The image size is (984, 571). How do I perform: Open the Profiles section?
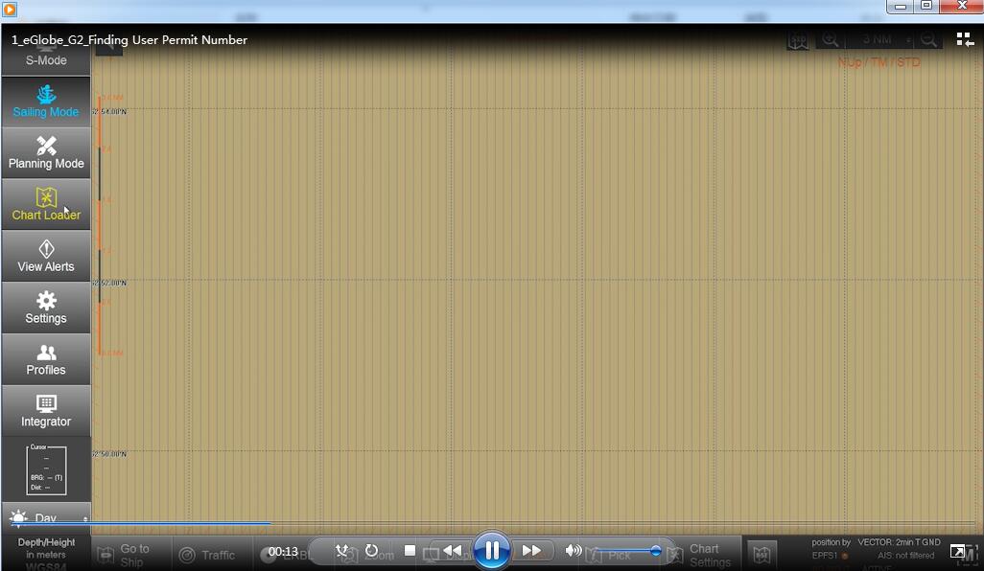point(46,360)
